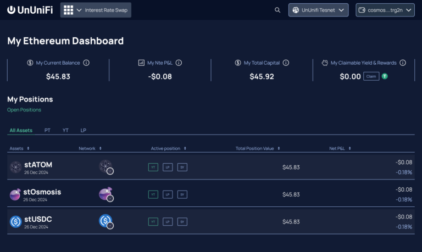This screenshot has width=422, height=252.
Task: Click the stUSDC asset name
Action: 38,219
